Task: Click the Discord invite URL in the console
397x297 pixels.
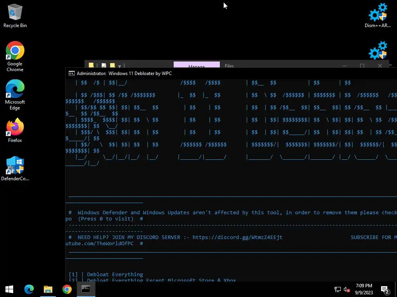Action: point(237,237)
